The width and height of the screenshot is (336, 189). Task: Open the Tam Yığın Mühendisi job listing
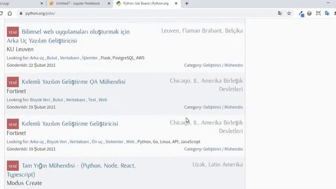coord(71,170)
